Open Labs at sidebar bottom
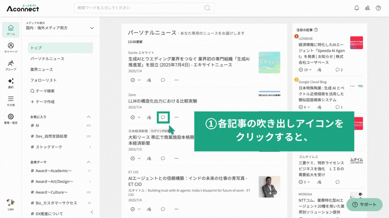This screenshot has width=389, height=218. [11, 205]
